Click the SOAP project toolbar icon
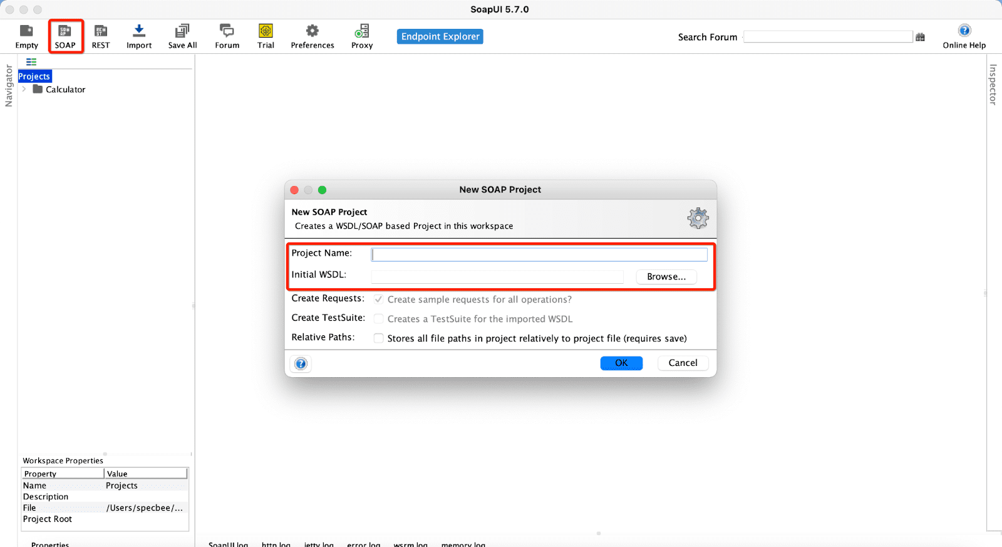Viewport: 1002px width, 547px height. tap(65, 36)
